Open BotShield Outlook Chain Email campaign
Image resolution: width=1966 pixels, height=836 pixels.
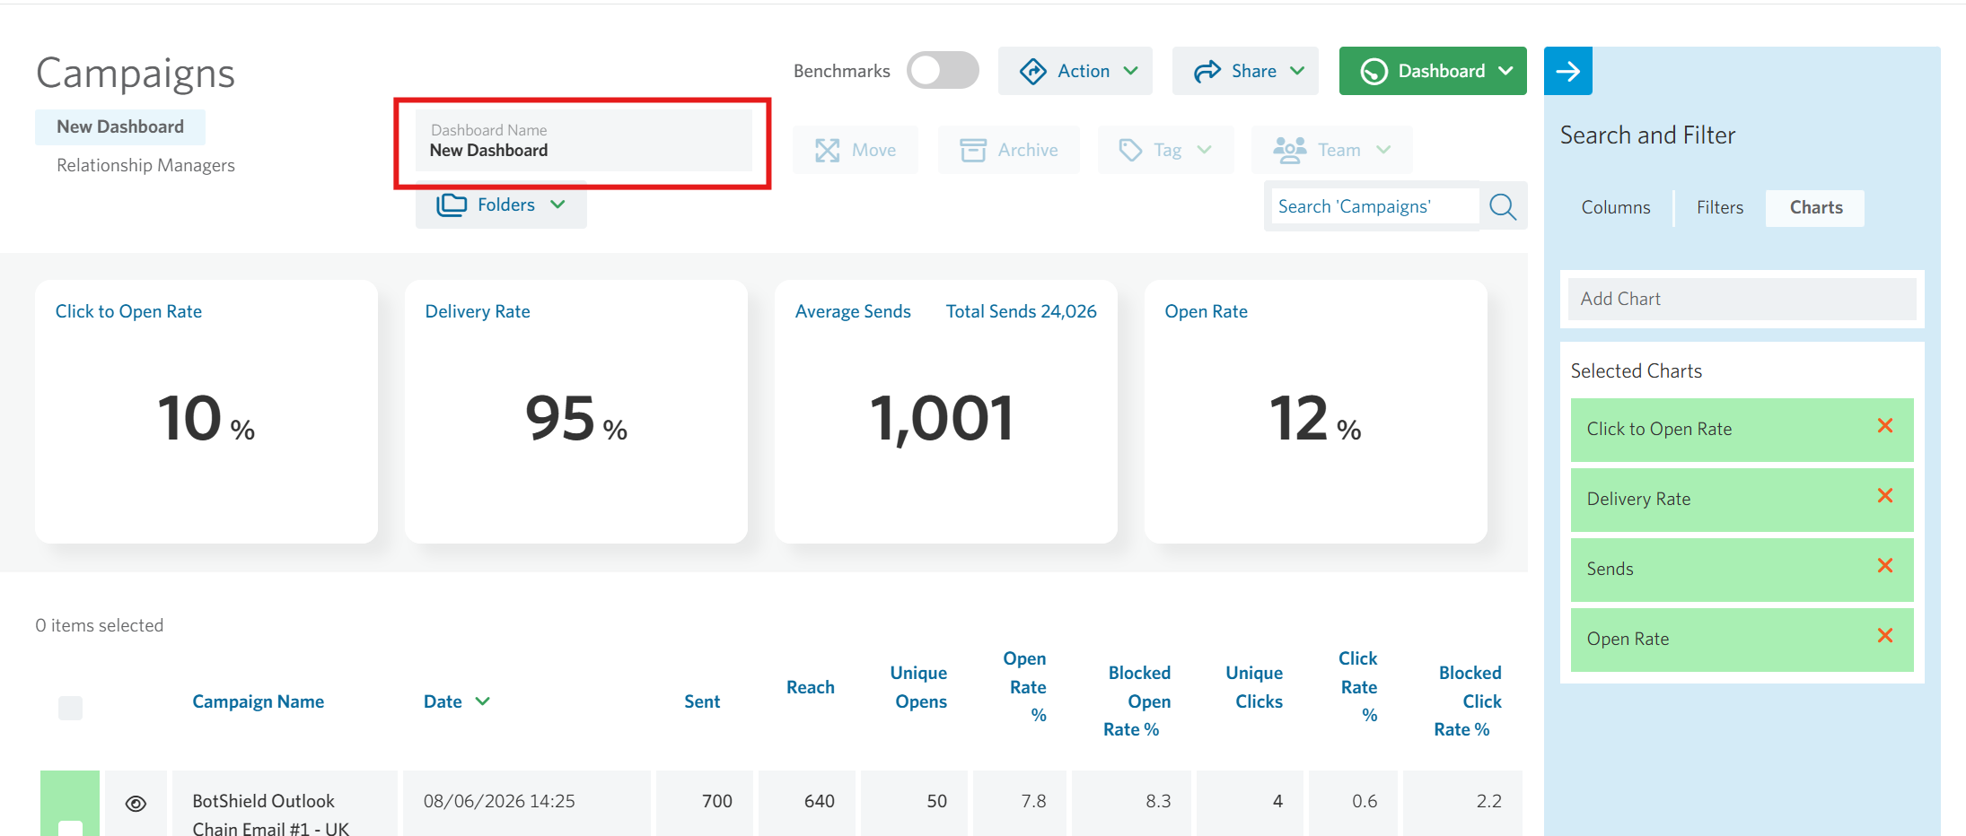pyautogui.click(x=270, y=814)
